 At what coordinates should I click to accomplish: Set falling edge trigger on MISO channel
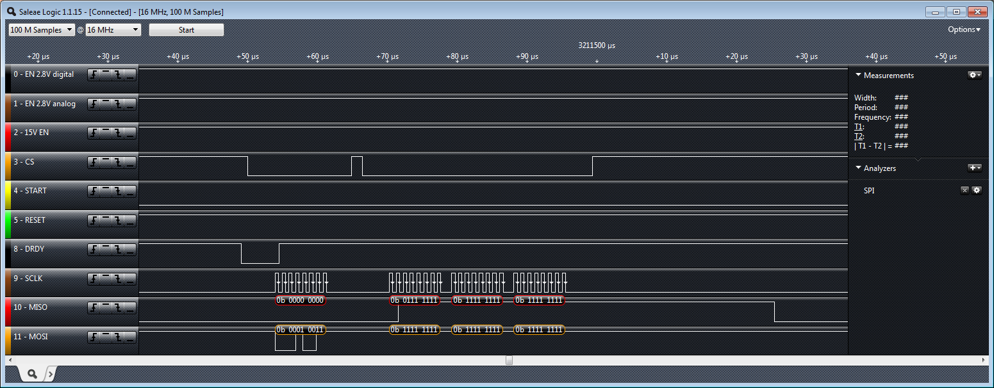point(119,307)
